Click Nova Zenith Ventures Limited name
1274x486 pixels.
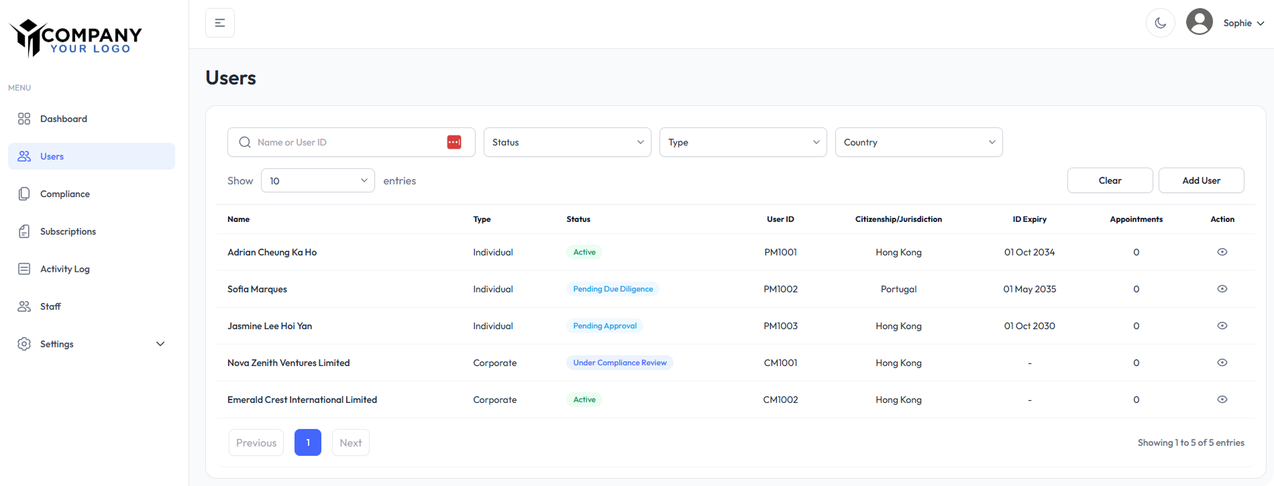288,363
